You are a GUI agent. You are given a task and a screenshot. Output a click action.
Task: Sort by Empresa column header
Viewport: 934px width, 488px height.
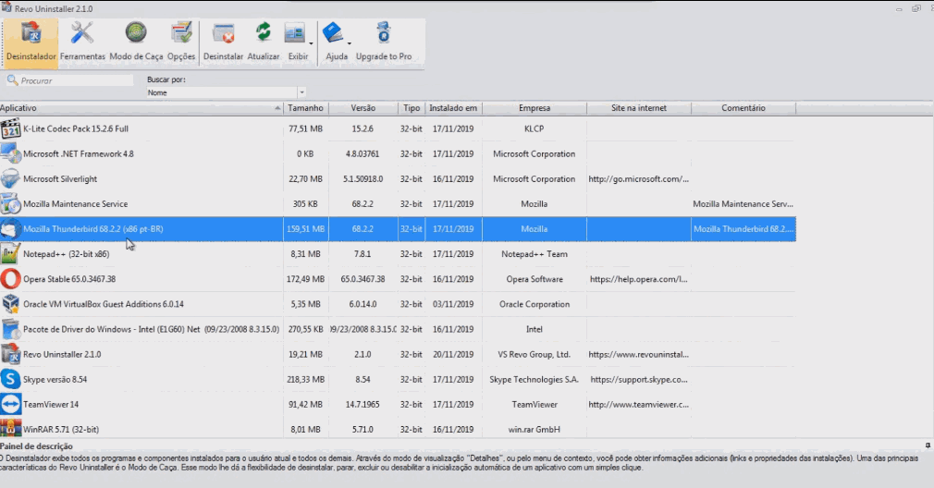click(x=535, y=108)
